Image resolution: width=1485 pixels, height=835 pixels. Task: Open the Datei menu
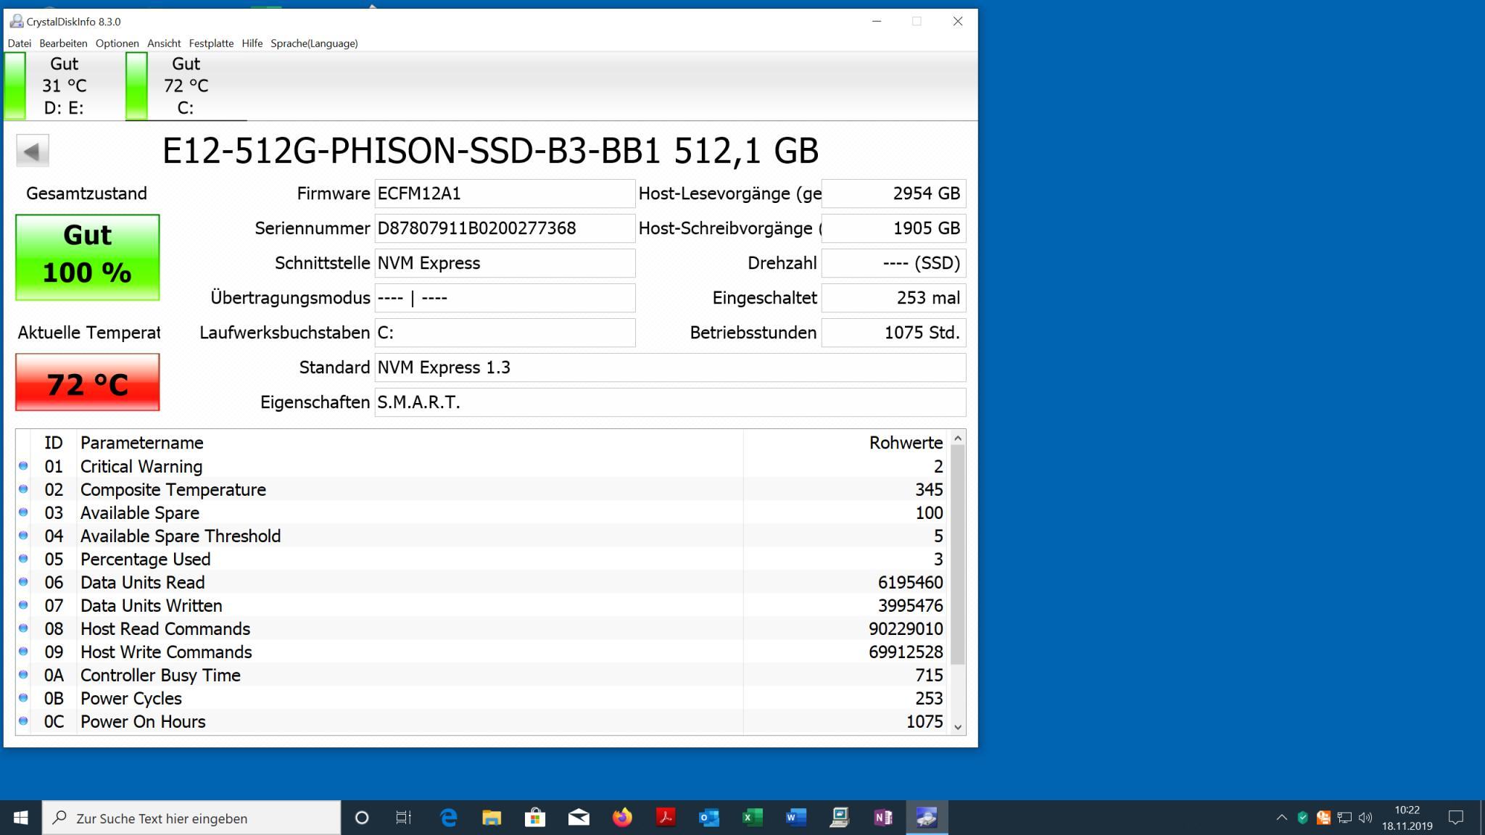(20, 43)
